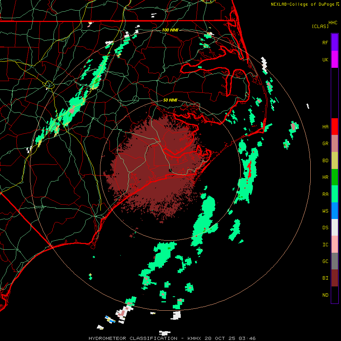Viewport: 341px width, 341px height.
Task: Click the HR dark green legend swatch
Action: coord(335,177)
